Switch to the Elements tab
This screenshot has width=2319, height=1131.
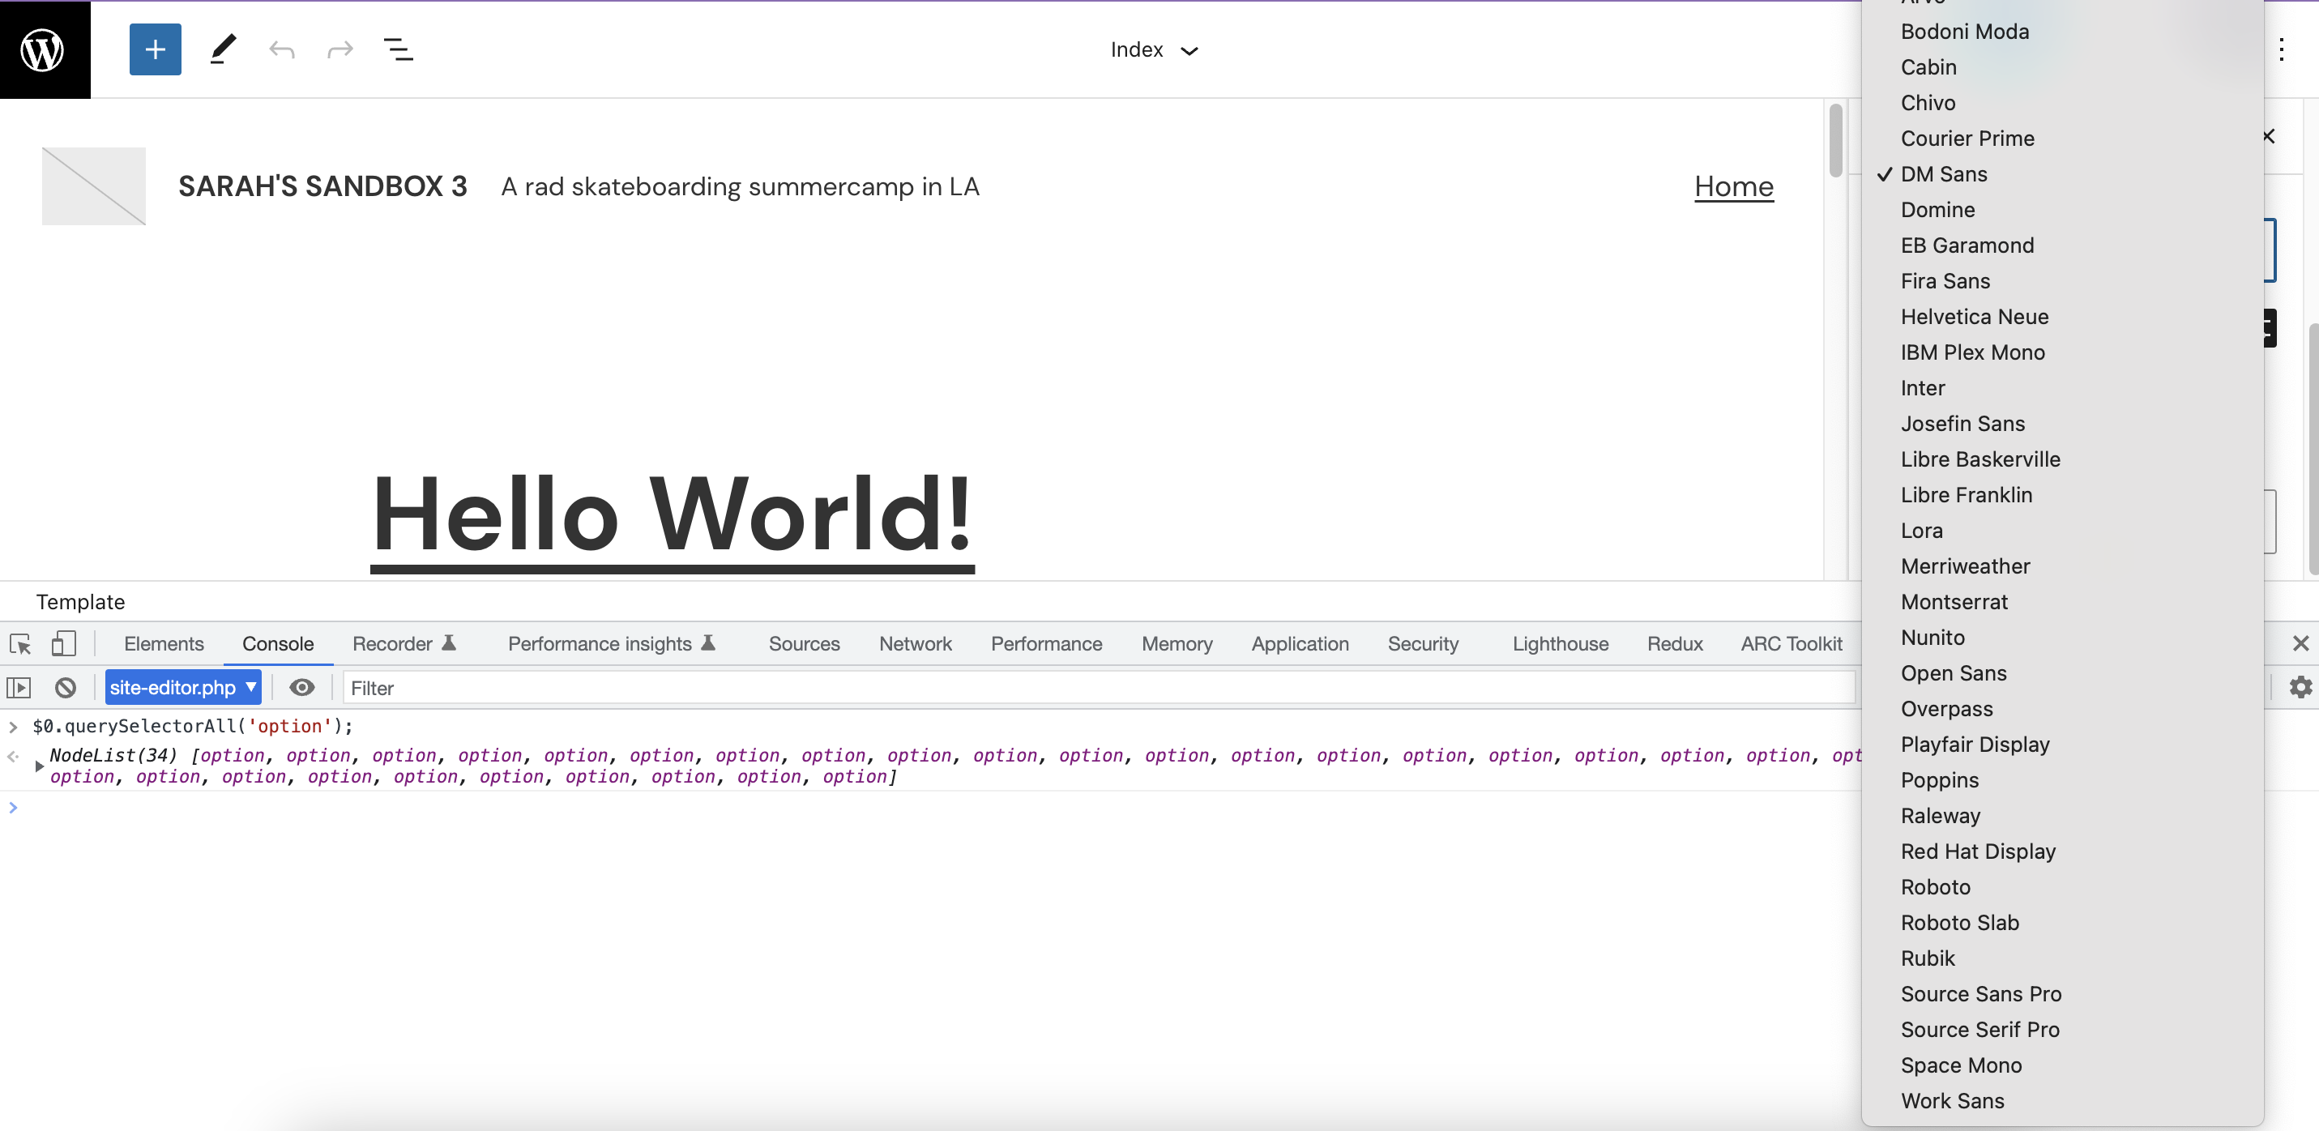[164, 644]
